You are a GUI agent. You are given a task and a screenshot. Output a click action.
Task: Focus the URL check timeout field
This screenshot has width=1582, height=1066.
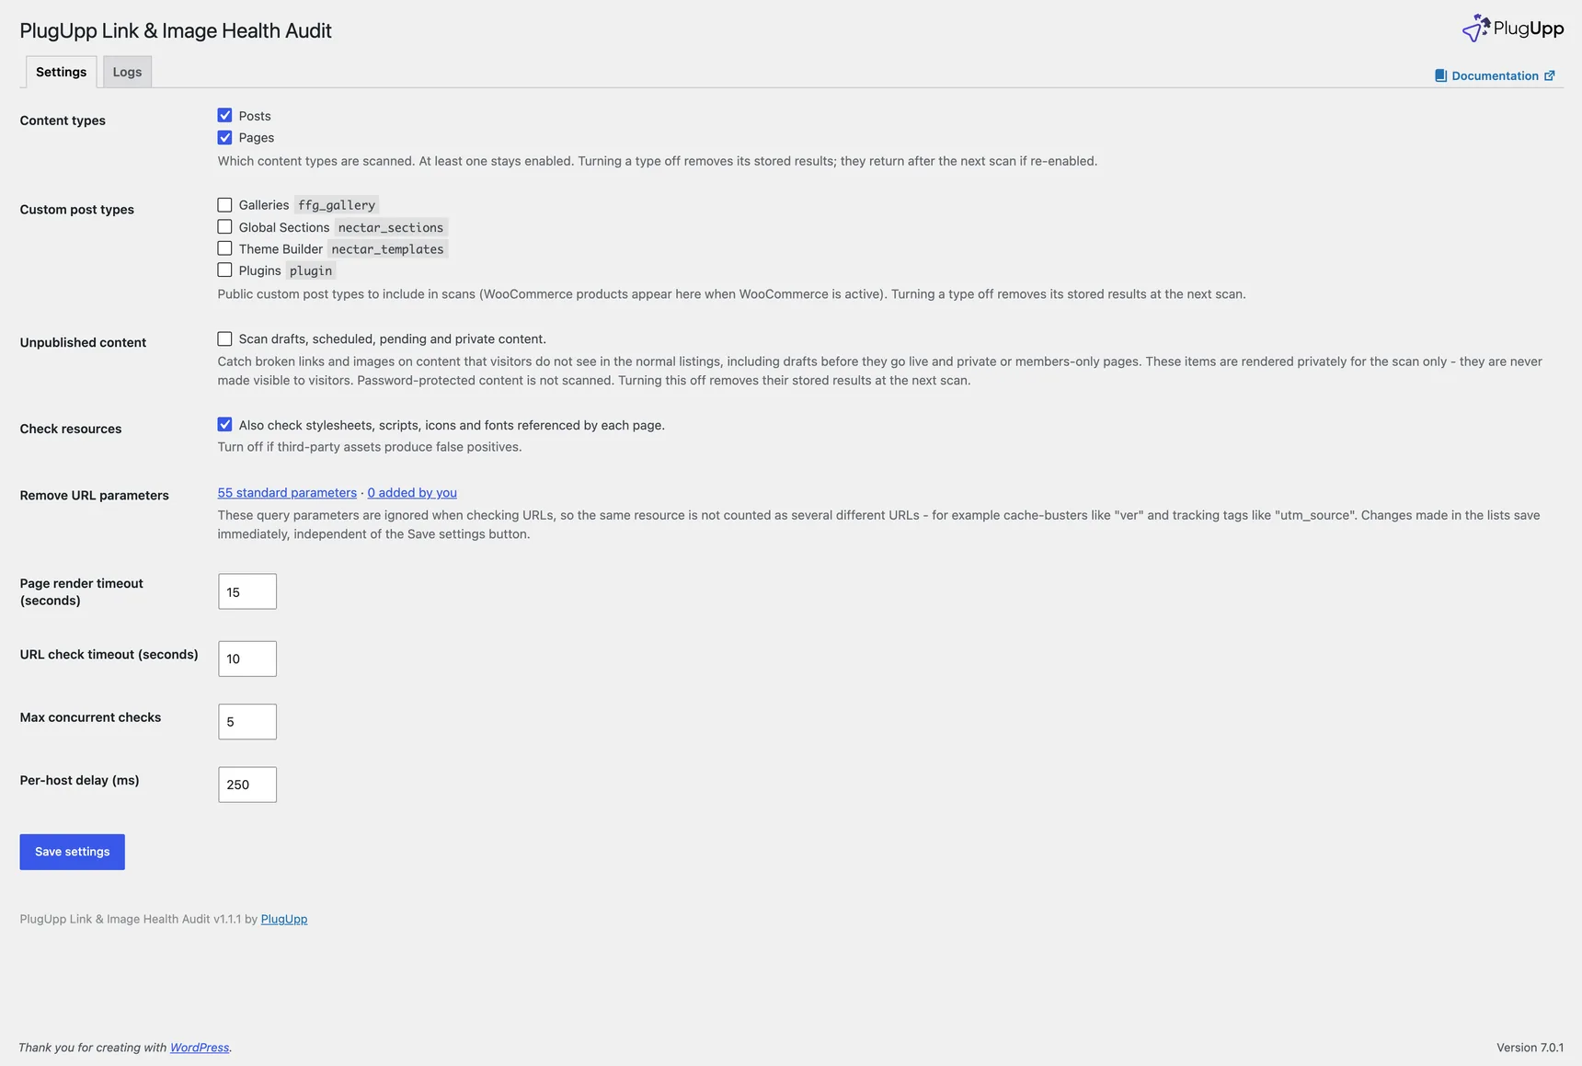point(247,659)
